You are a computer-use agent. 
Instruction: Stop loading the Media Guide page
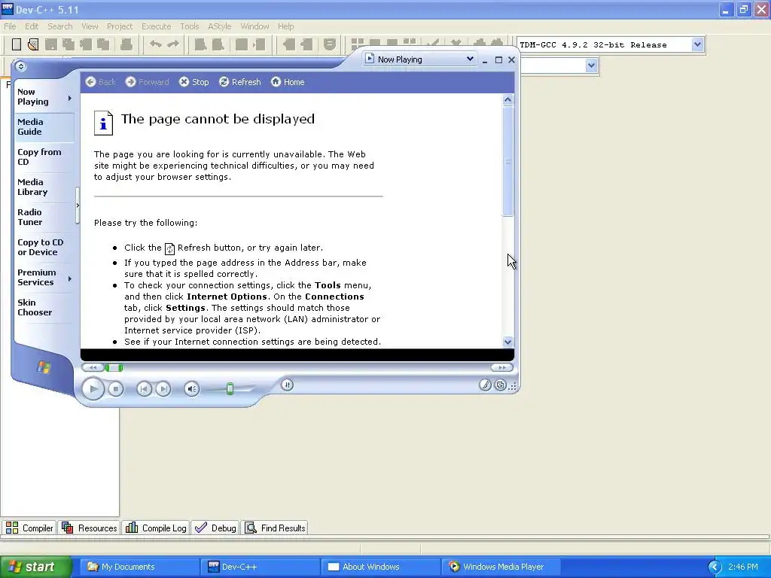(194, 82)
